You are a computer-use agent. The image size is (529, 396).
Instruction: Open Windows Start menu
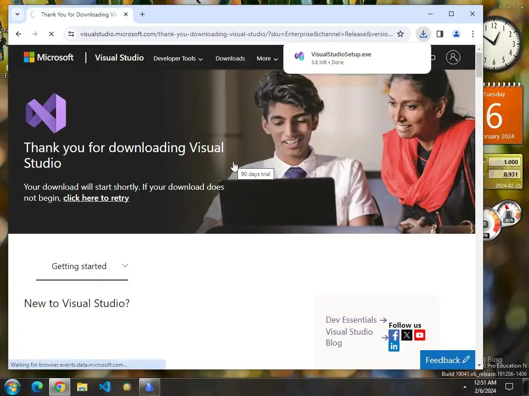pos(12,387)
